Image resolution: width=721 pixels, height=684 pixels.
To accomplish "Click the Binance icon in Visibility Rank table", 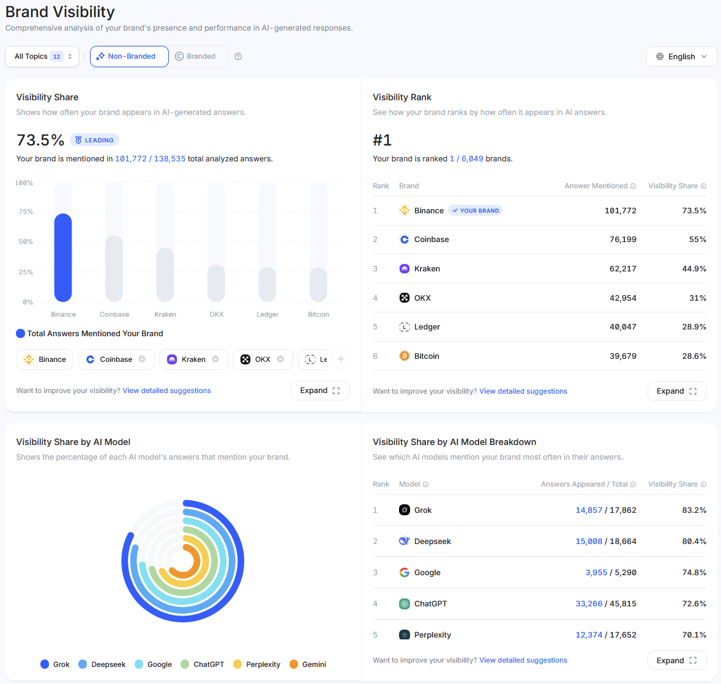I will [x=405, y=210].
